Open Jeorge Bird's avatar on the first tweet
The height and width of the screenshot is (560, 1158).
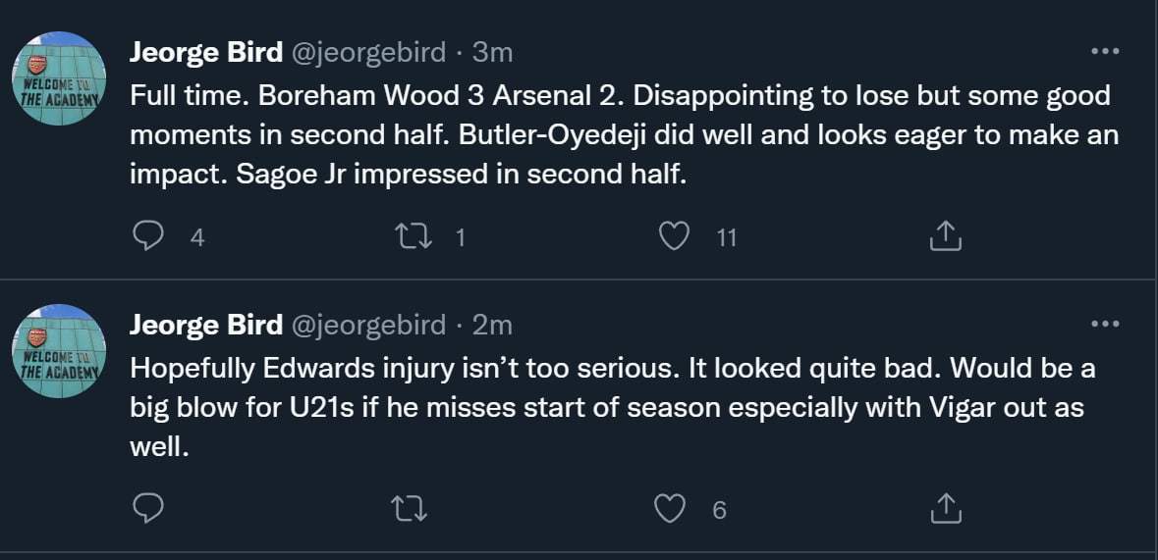pyautogui.click(x=58, y=78)
